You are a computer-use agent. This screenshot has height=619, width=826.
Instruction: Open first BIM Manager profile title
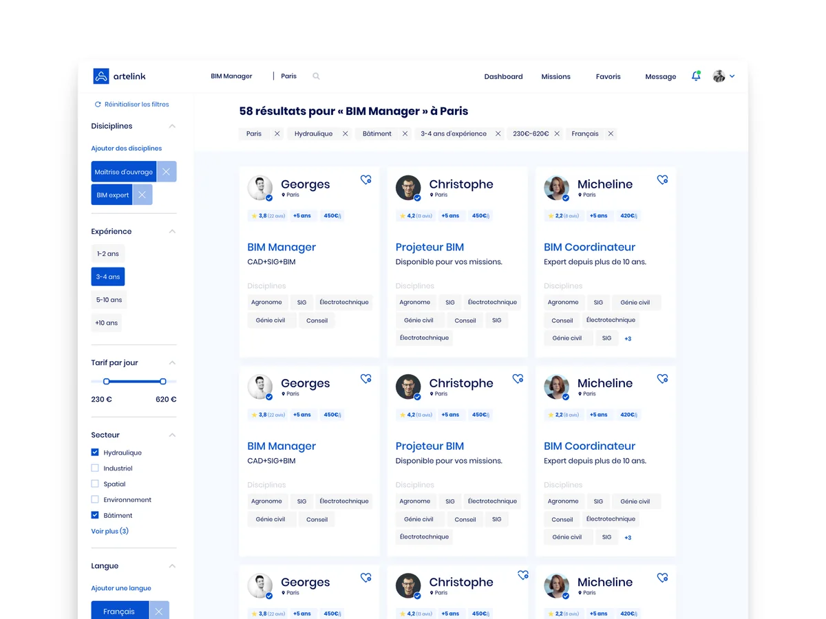282,247
